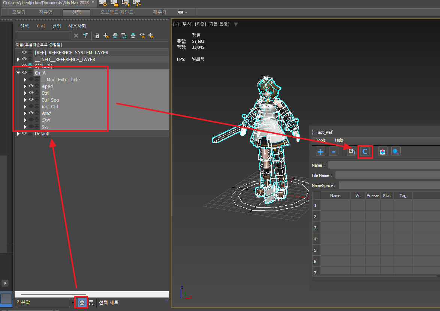This screenshot has height=311, width=440.
Task: Switch to sort by layer mode
Action: (82, 302)
